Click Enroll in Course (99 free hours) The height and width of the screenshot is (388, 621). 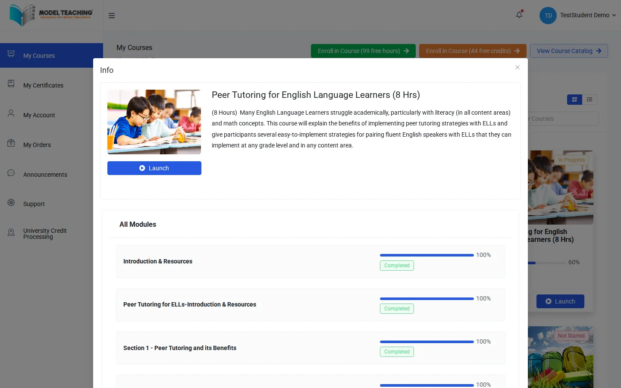click(363, 51)
